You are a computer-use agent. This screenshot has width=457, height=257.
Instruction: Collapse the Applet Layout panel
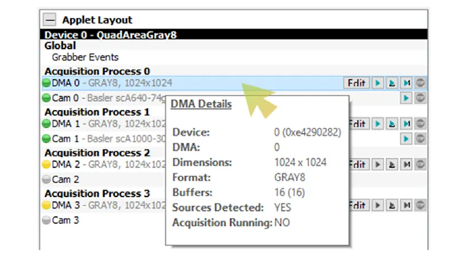(50, 20)
